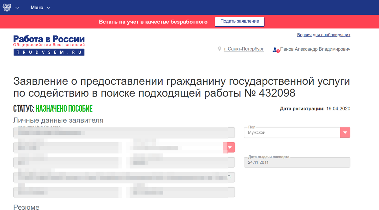Image resolution: width=379 pixels, height=210 pixels.
Task: Click the "Фамилия Имя Отчество" field
Action: pos(123,132)
